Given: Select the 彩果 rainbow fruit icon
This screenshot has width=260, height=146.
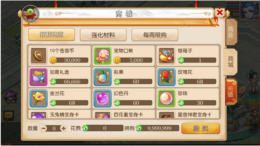Looking at the screenshot, I should [x=102, y=77].
